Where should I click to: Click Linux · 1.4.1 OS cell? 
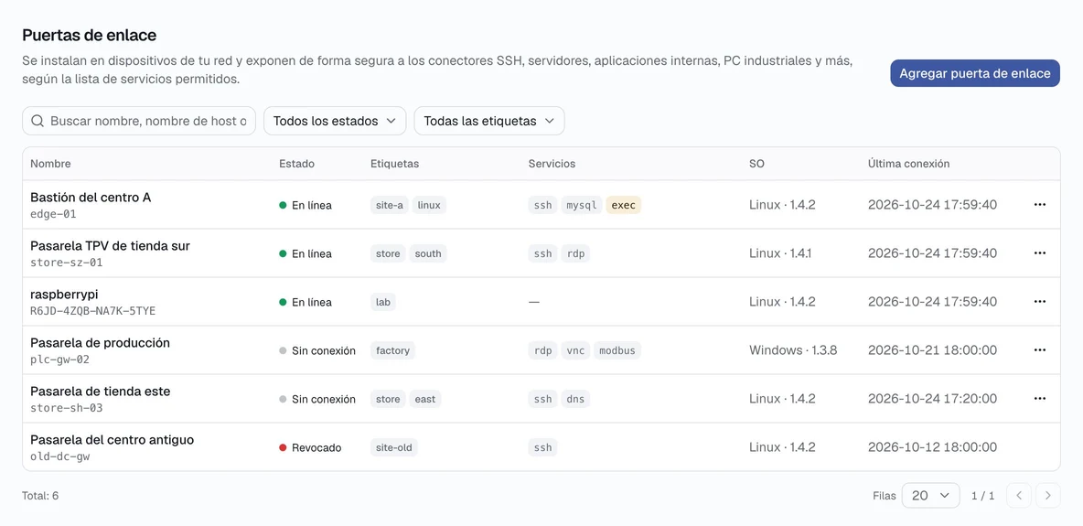(780, 253)
